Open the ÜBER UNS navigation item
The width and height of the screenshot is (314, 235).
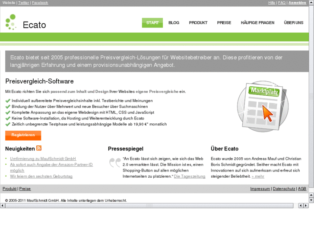[x=294, y=22]
